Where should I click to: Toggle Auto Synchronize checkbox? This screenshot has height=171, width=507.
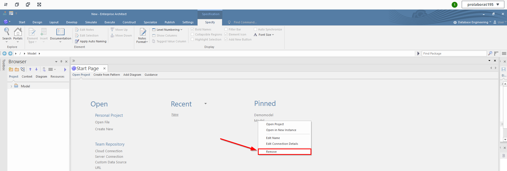tap(255, 29)
